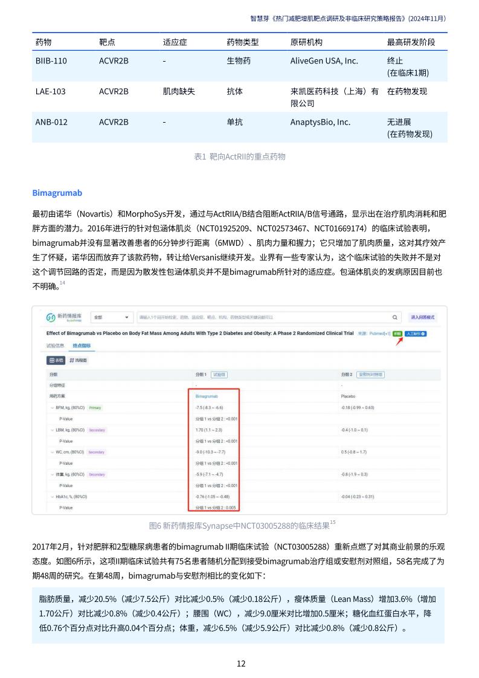
Task: Click the 进入问答模式 button
Action: coord(422,317)
